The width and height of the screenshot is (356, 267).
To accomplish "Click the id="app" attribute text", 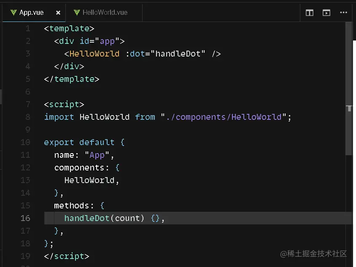I will coord(100,41).
